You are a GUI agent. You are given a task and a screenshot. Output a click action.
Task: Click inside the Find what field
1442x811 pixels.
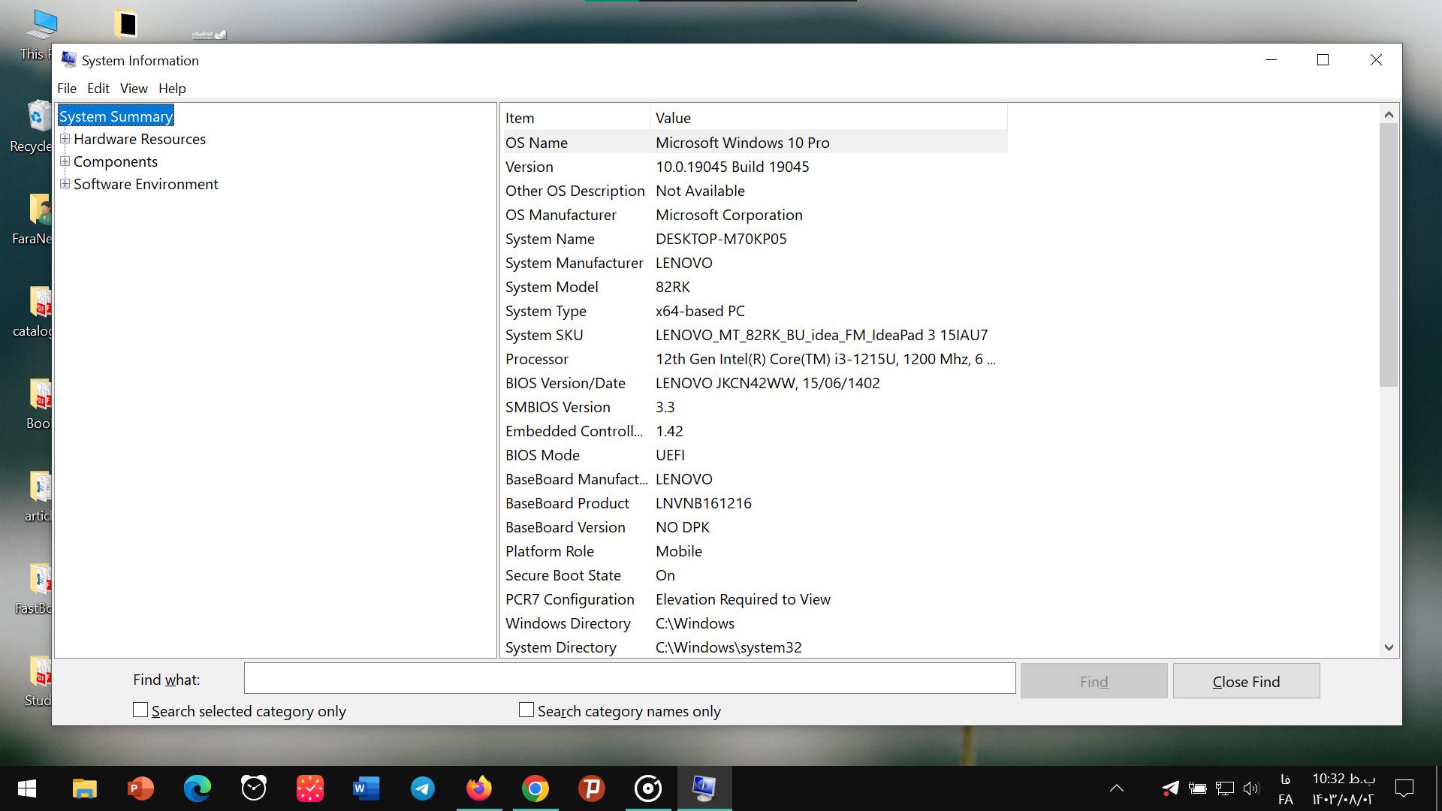pos(629,678)
